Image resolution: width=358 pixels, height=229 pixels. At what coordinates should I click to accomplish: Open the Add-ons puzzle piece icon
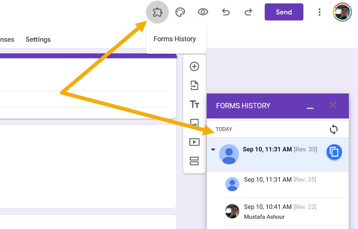tap(157, 12)
